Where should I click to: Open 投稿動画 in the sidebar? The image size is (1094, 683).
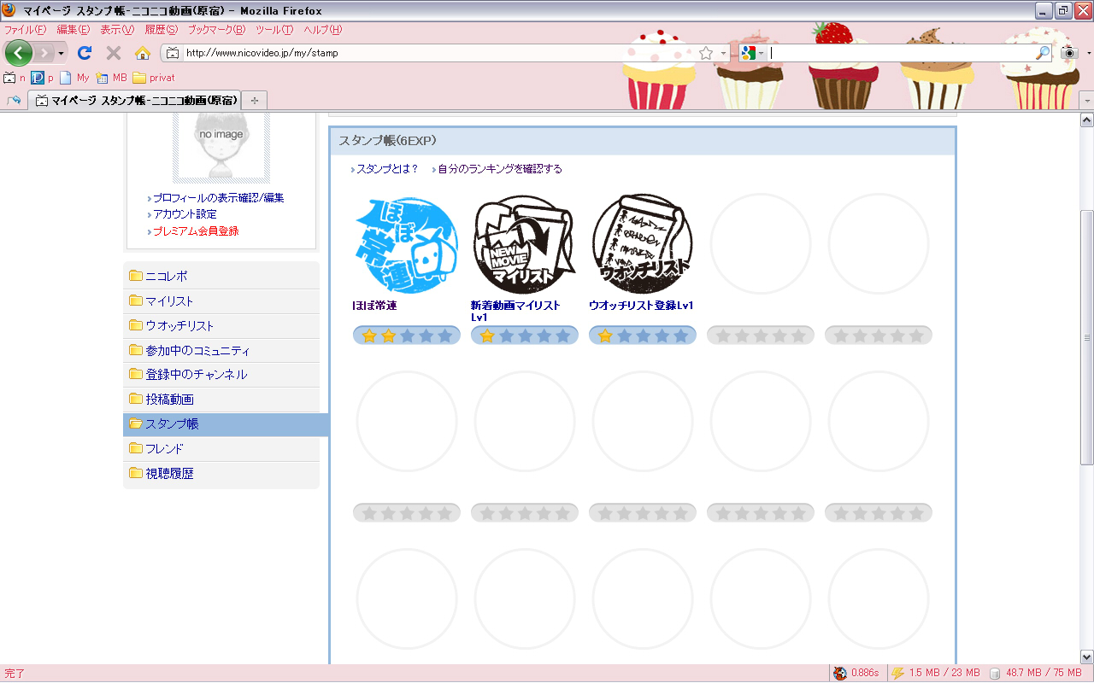(221, 400)
